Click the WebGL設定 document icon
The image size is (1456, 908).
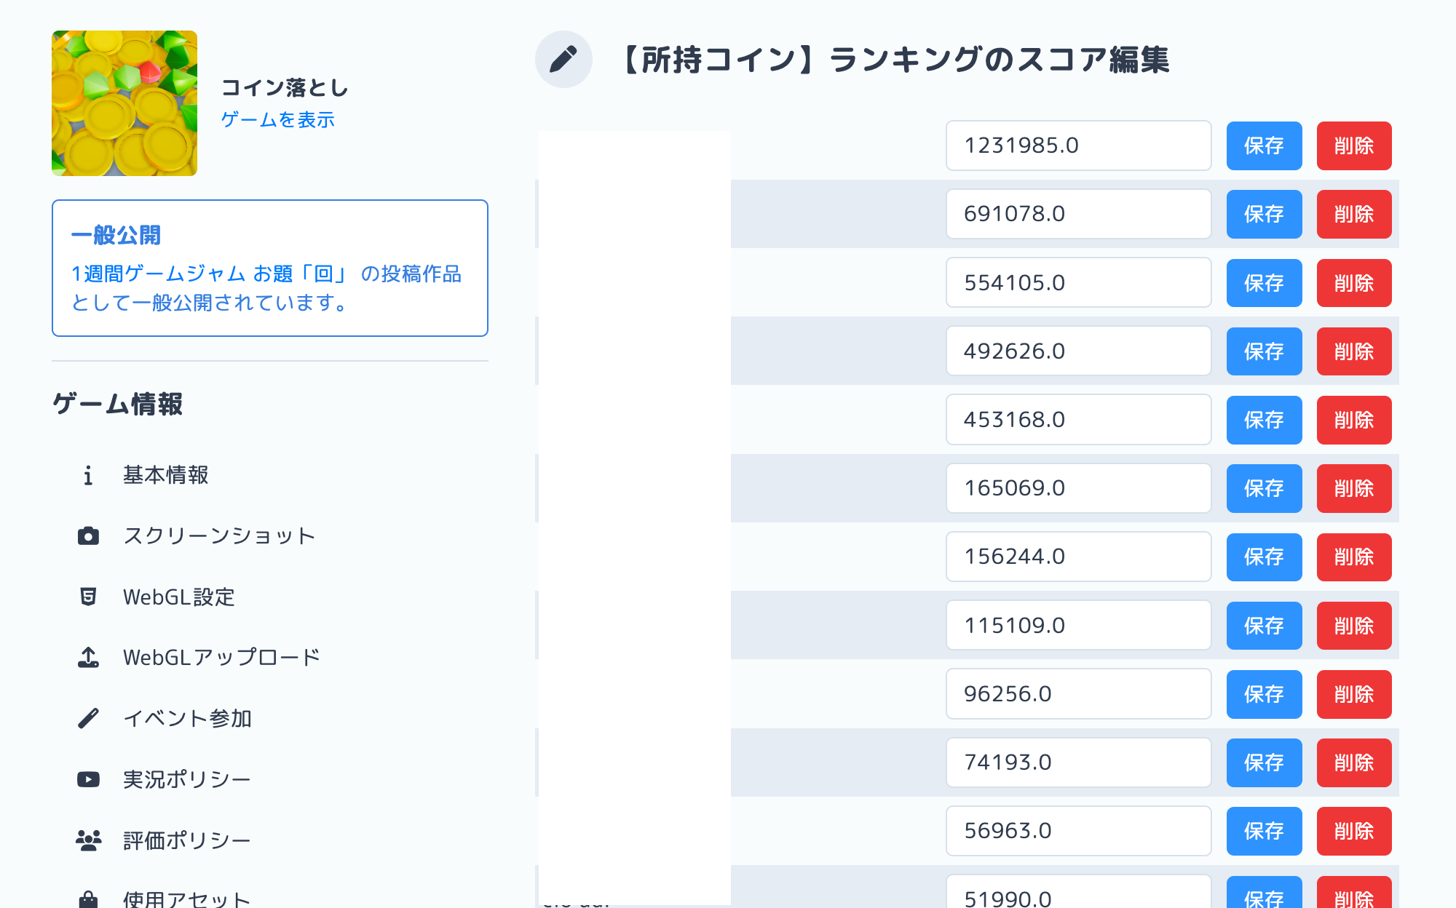click(88, 597)
